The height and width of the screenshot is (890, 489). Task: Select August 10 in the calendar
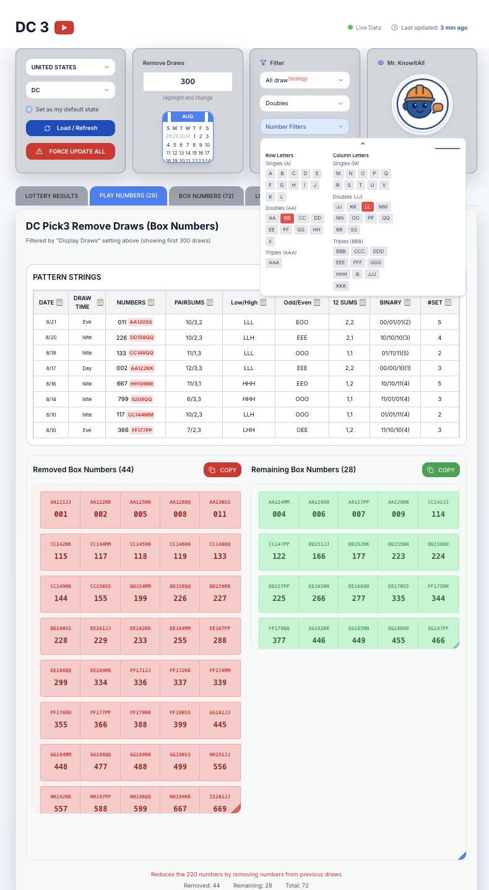pyautogui.click(x=207, y=144)
